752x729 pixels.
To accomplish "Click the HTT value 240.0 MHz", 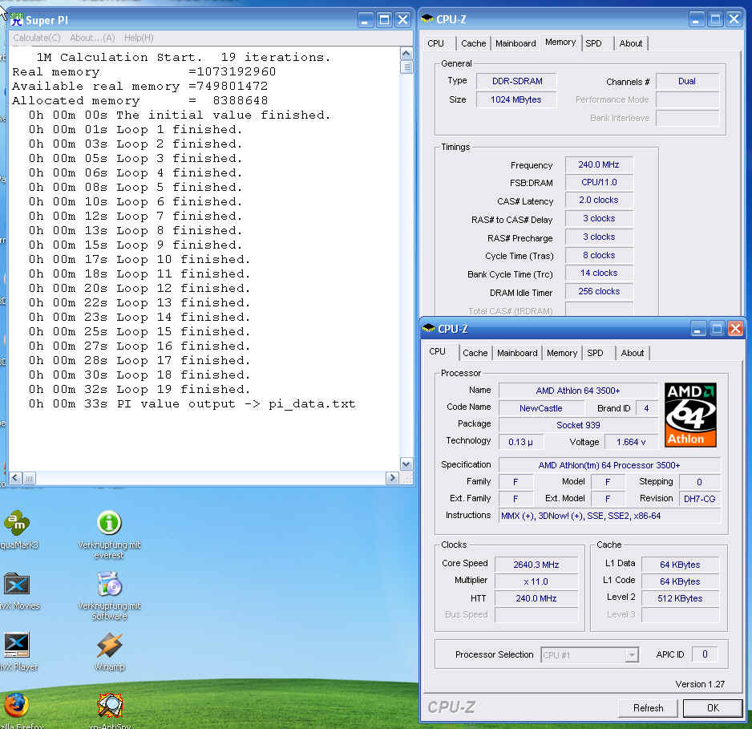I will [x=536, y=598].
